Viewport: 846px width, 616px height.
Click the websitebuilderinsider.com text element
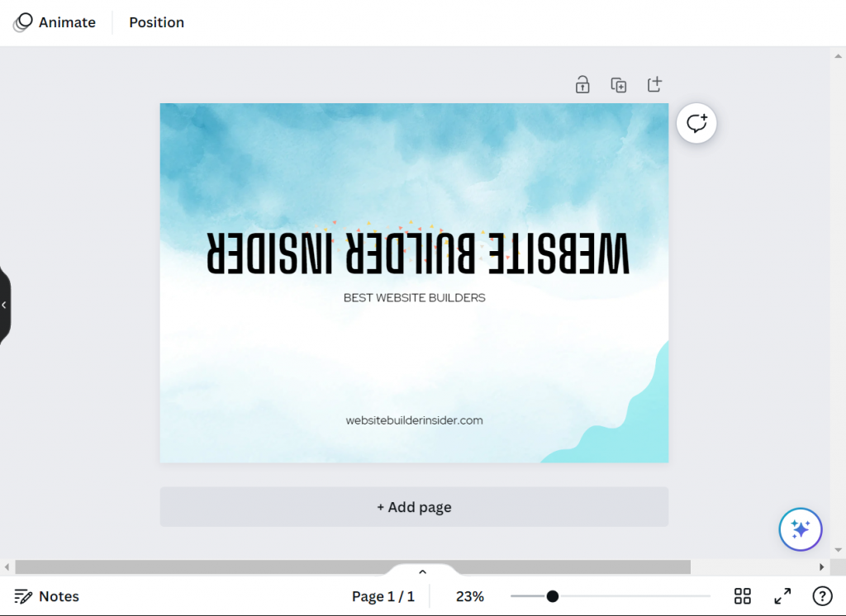(x=414, y=420)
